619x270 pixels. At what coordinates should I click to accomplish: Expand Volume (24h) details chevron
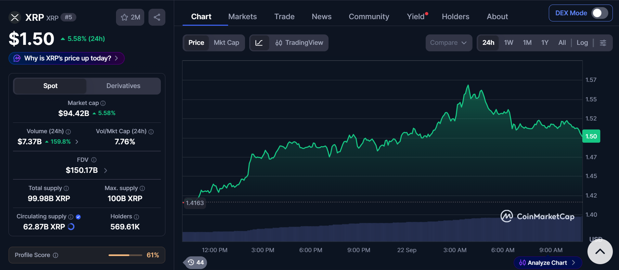77,142
